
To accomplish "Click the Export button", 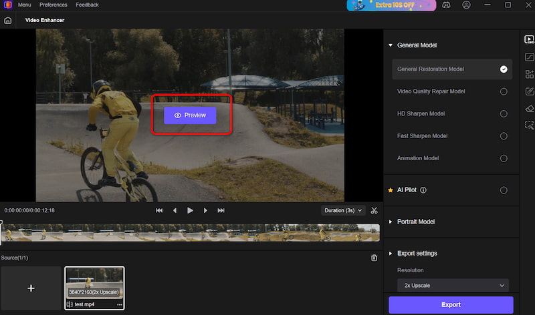I will click(451, 304).
